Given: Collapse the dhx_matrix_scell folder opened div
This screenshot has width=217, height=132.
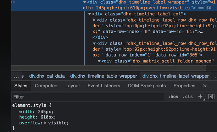Looking at the screenshot, I should pyautogui.click(x=99, y=61).
